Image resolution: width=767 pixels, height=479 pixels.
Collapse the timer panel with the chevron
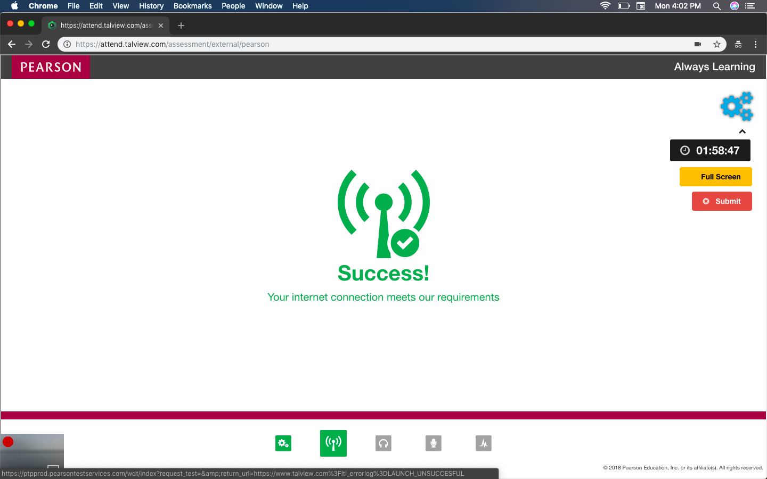point(742,131)
